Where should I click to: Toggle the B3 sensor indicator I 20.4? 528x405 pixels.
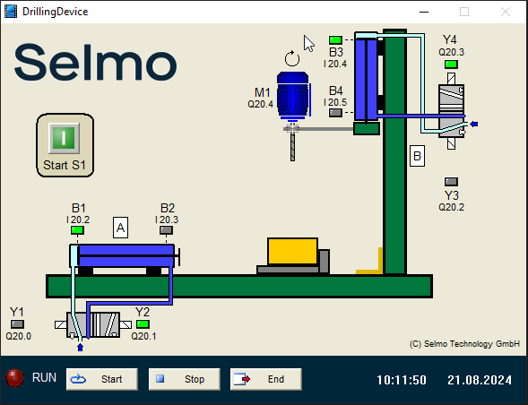click(335, 40)
